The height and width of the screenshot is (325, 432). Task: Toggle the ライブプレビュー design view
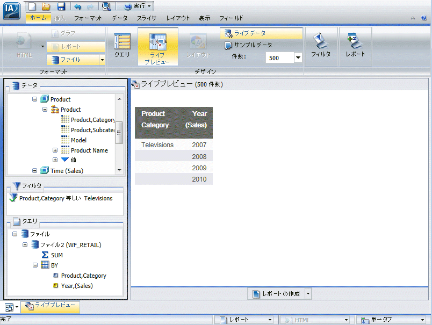pyautogui.click(x=157, y=47)
